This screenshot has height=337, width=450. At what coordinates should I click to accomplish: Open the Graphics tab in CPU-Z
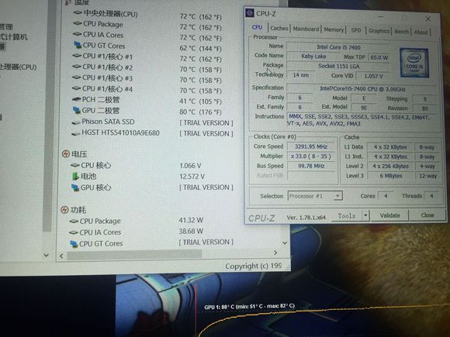tap(379, 31)
